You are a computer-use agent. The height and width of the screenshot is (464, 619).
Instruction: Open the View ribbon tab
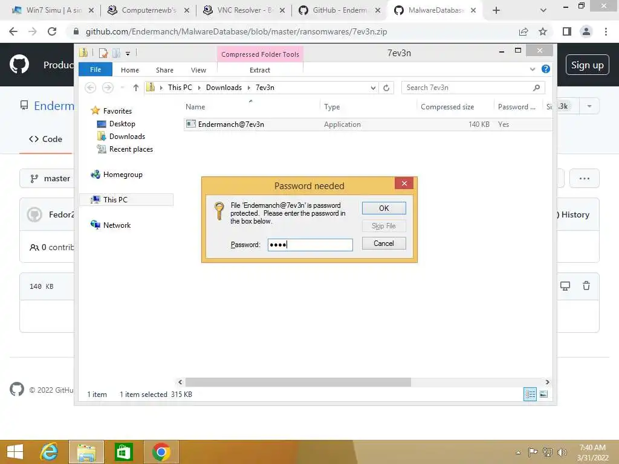click(198, 70)
